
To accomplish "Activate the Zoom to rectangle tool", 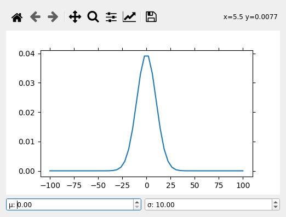I will pos(93,17).
